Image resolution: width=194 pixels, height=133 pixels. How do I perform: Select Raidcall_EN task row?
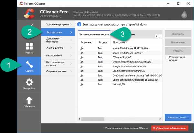[120, 84]
